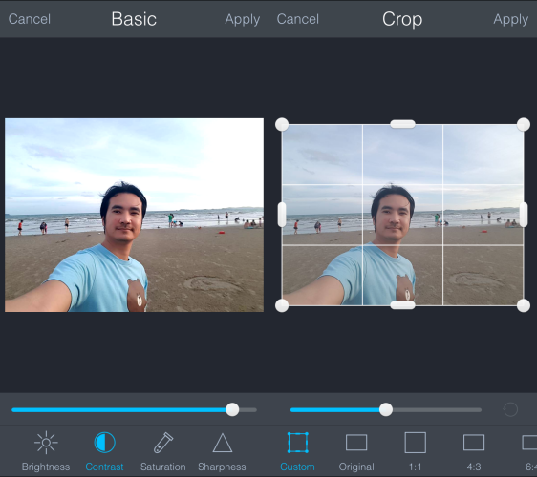The height and width of the screenshot is (477, 537).
Task: Click the left edge crop handle
Action: pos(282,215)
